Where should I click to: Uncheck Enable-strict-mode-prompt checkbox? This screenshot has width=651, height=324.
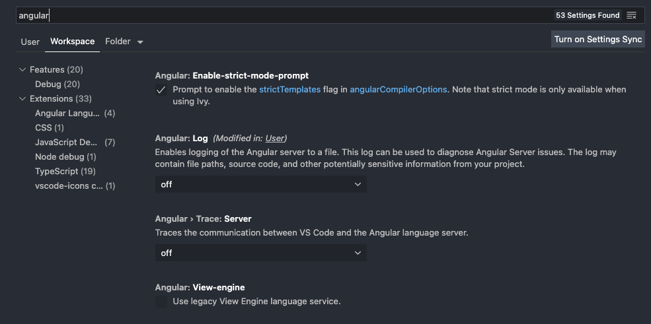[x=161, y=90]
